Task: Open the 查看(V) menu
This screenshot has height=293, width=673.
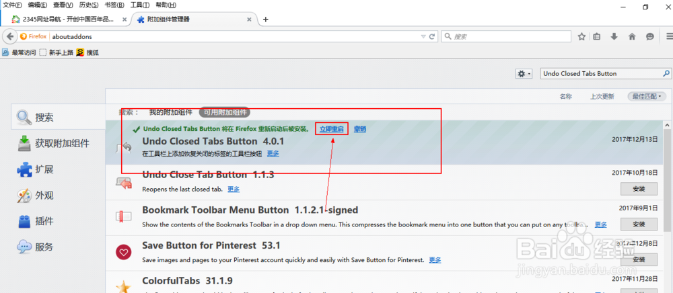Action: (63, 5)
